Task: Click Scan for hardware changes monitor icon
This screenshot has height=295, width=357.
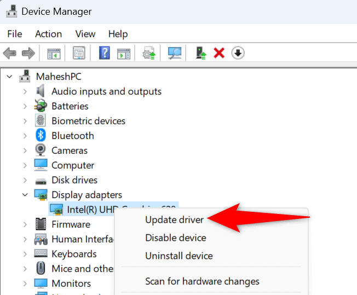Action: pyautogui.click(x=175, y=53)
